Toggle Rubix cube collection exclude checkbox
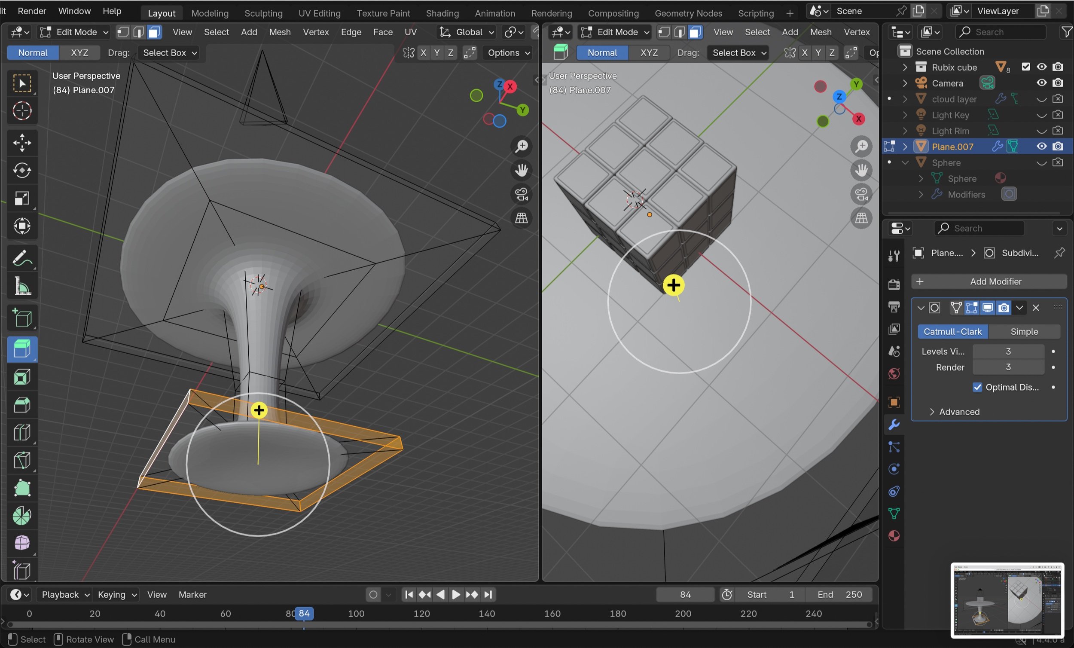 1025,67
